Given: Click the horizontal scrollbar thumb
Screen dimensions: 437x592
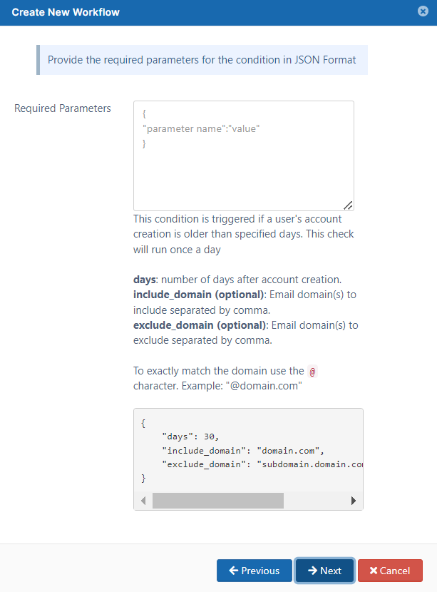Looking at the screenshot, I should (217, 501).
